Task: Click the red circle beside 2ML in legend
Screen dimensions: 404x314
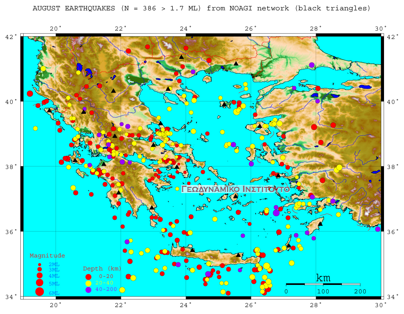Action: 40,265
